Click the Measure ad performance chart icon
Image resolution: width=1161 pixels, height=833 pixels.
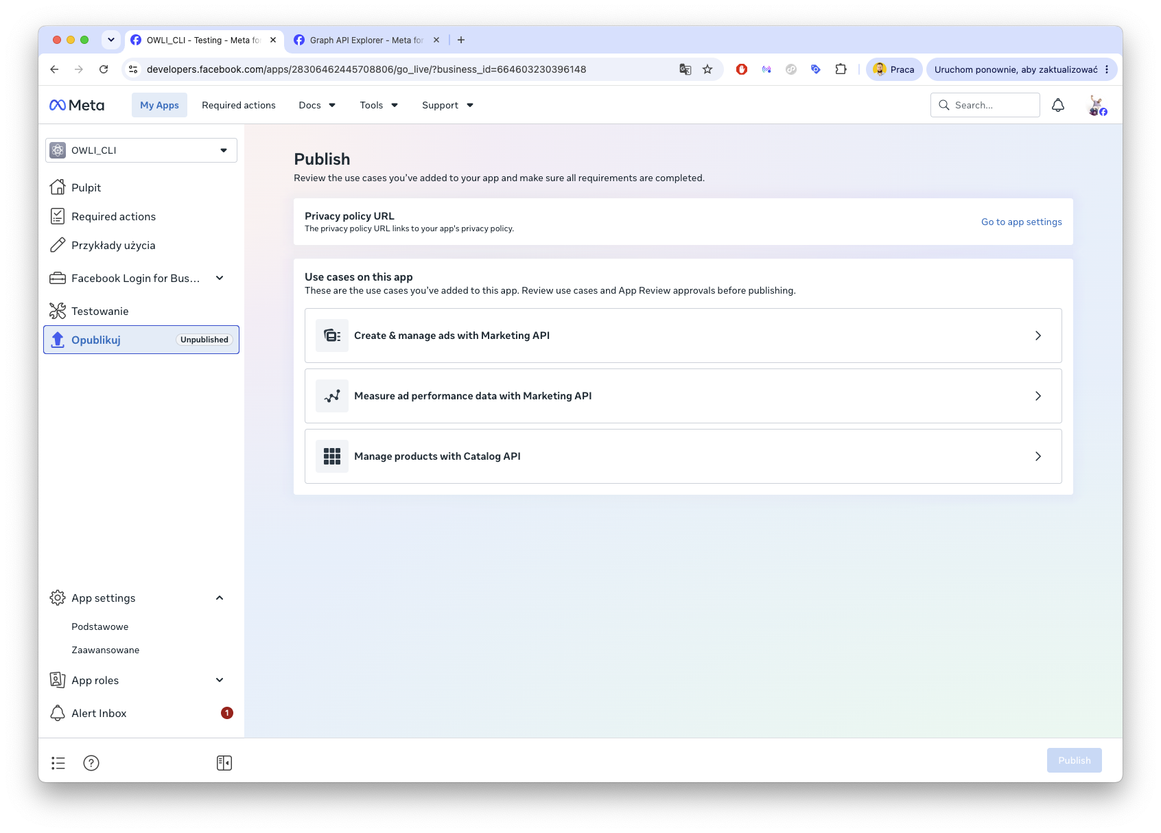coord(332,396)
